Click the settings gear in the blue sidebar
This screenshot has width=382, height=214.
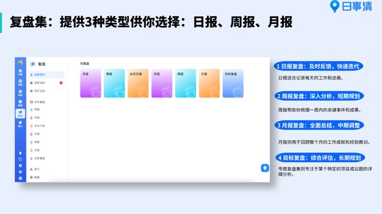pos(20,172)
